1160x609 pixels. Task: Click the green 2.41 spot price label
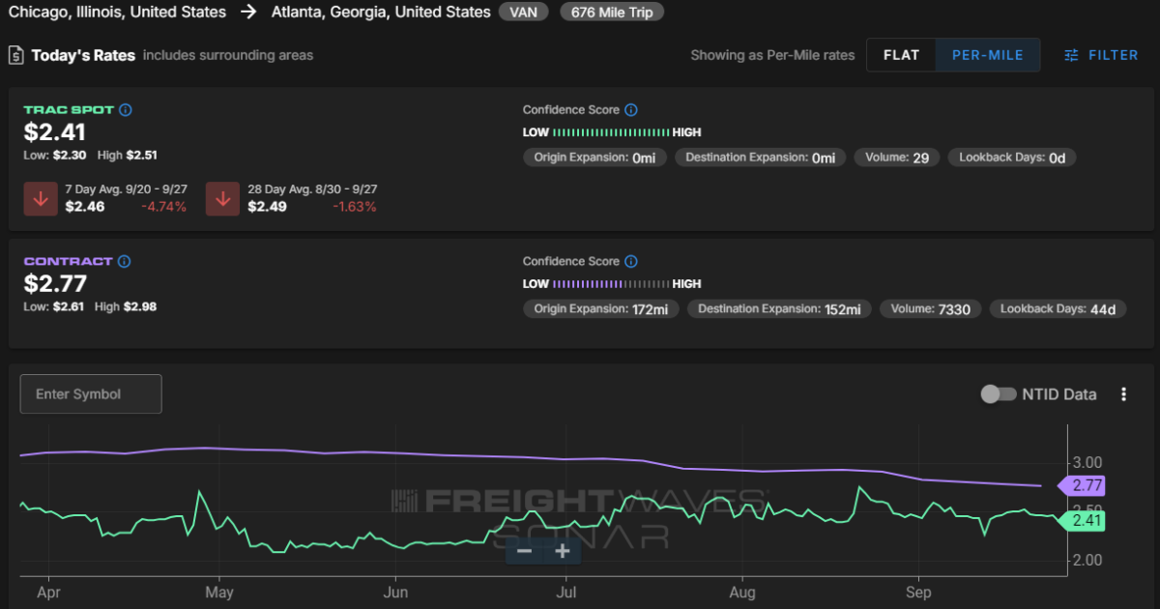point(1082,521)
